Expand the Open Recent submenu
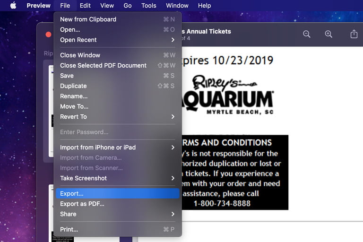363x242 pixels. click(x=117, y=40)
